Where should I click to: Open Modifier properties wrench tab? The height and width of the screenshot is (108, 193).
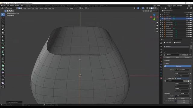(161, 64)
